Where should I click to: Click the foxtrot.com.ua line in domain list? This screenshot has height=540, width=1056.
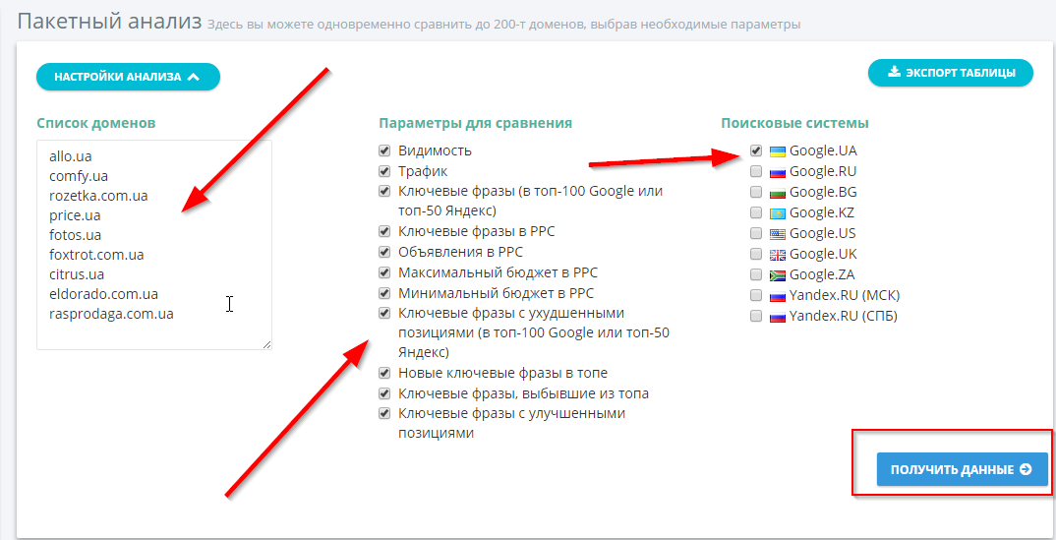point(96,255)
